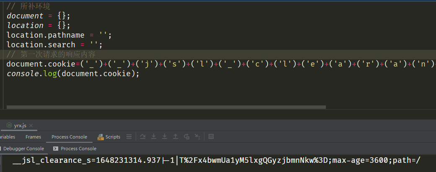Open the Scripts tab
The image size is (436, 172).
109,137
